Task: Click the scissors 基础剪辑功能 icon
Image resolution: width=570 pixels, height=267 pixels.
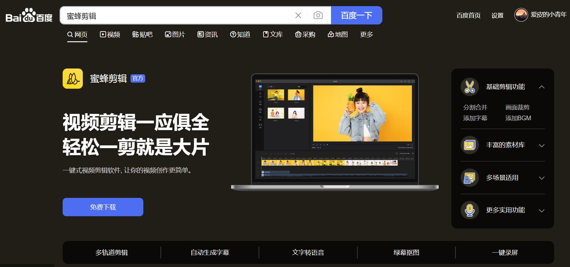Action: 470,87
